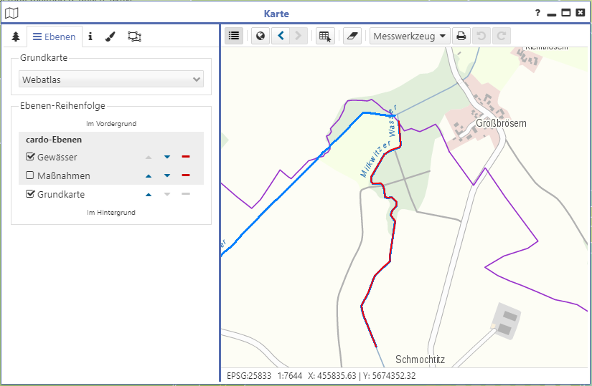Viewport: 592px width, 386px height.
Task: Go back to previous map view
Action: pyautogui.click(x=281, y=36)
